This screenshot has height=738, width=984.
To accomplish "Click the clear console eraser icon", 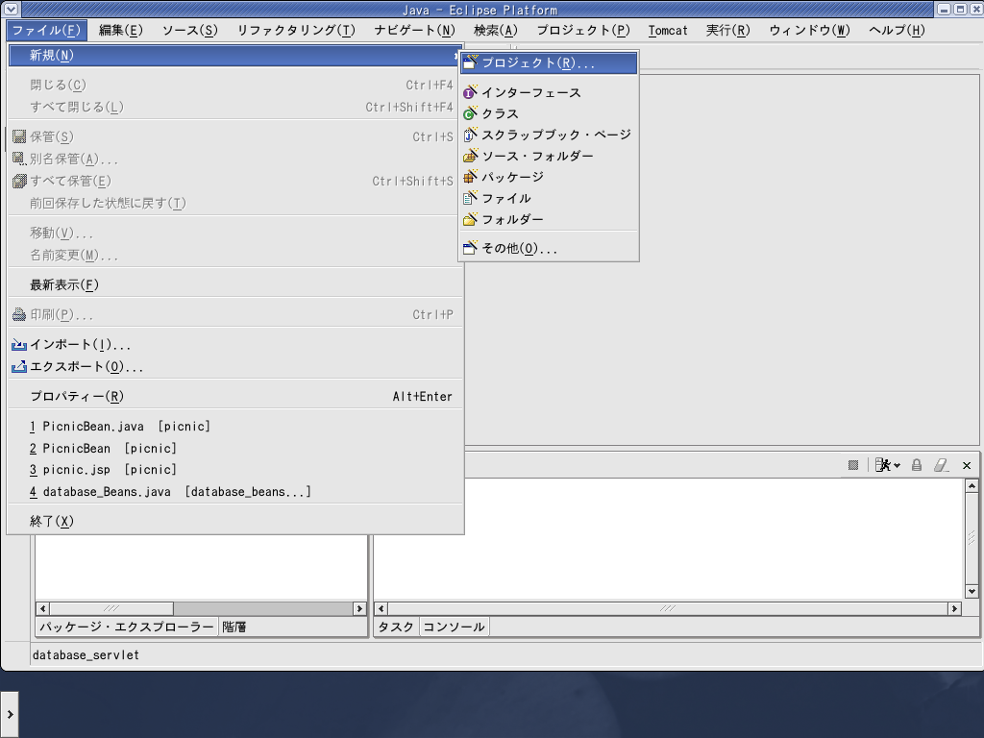I will [x=942, y=465].
